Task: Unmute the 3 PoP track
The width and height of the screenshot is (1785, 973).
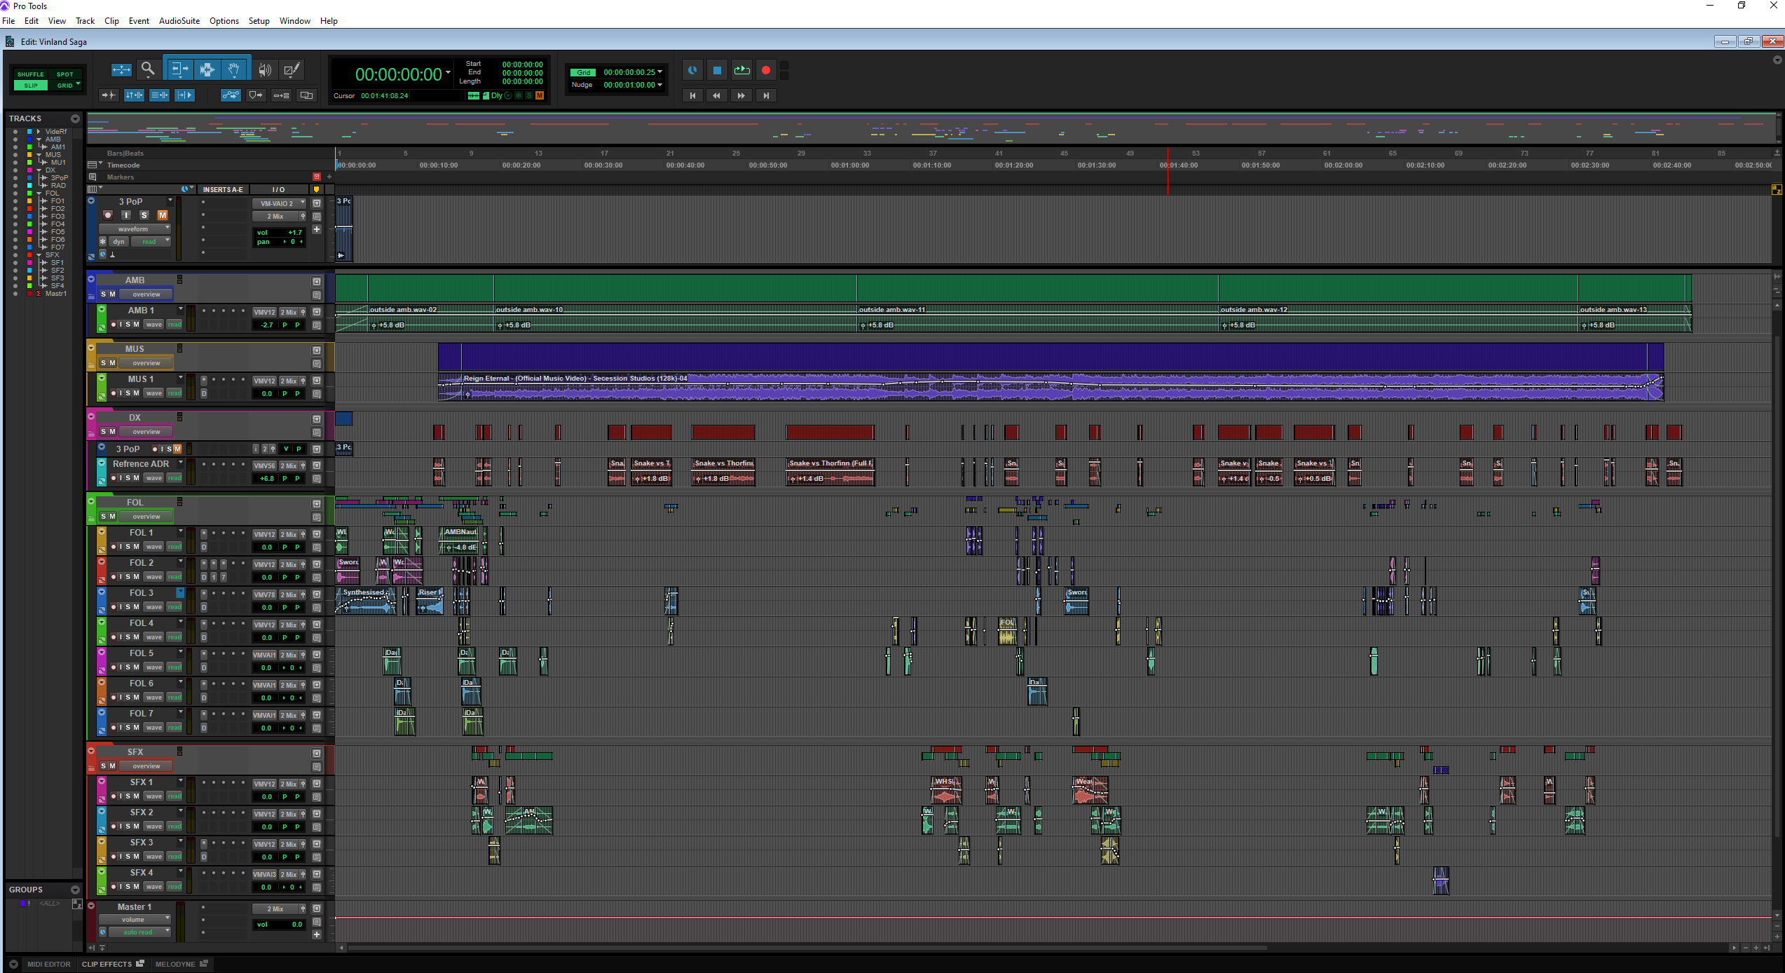Action: coord(163,215)
